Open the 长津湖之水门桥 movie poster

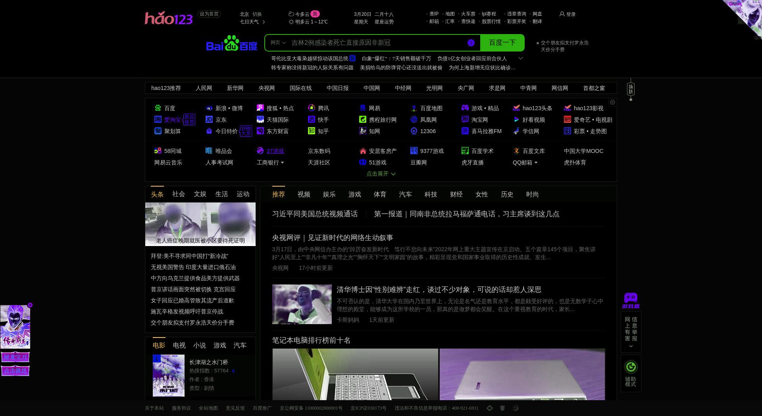(169, 376)
